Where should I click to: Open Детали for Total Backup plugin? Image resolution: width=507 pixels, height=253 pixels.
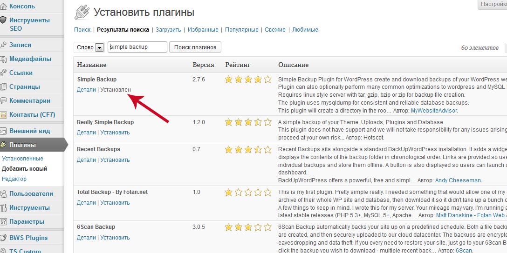(x=86, y=203)
